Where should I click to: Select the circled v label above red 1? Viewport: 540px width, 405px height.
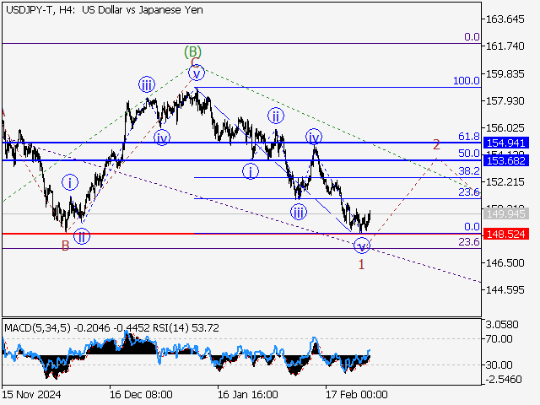click(361, 246)
